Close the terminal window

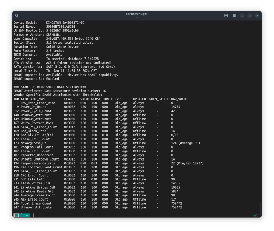coord(257,16)
